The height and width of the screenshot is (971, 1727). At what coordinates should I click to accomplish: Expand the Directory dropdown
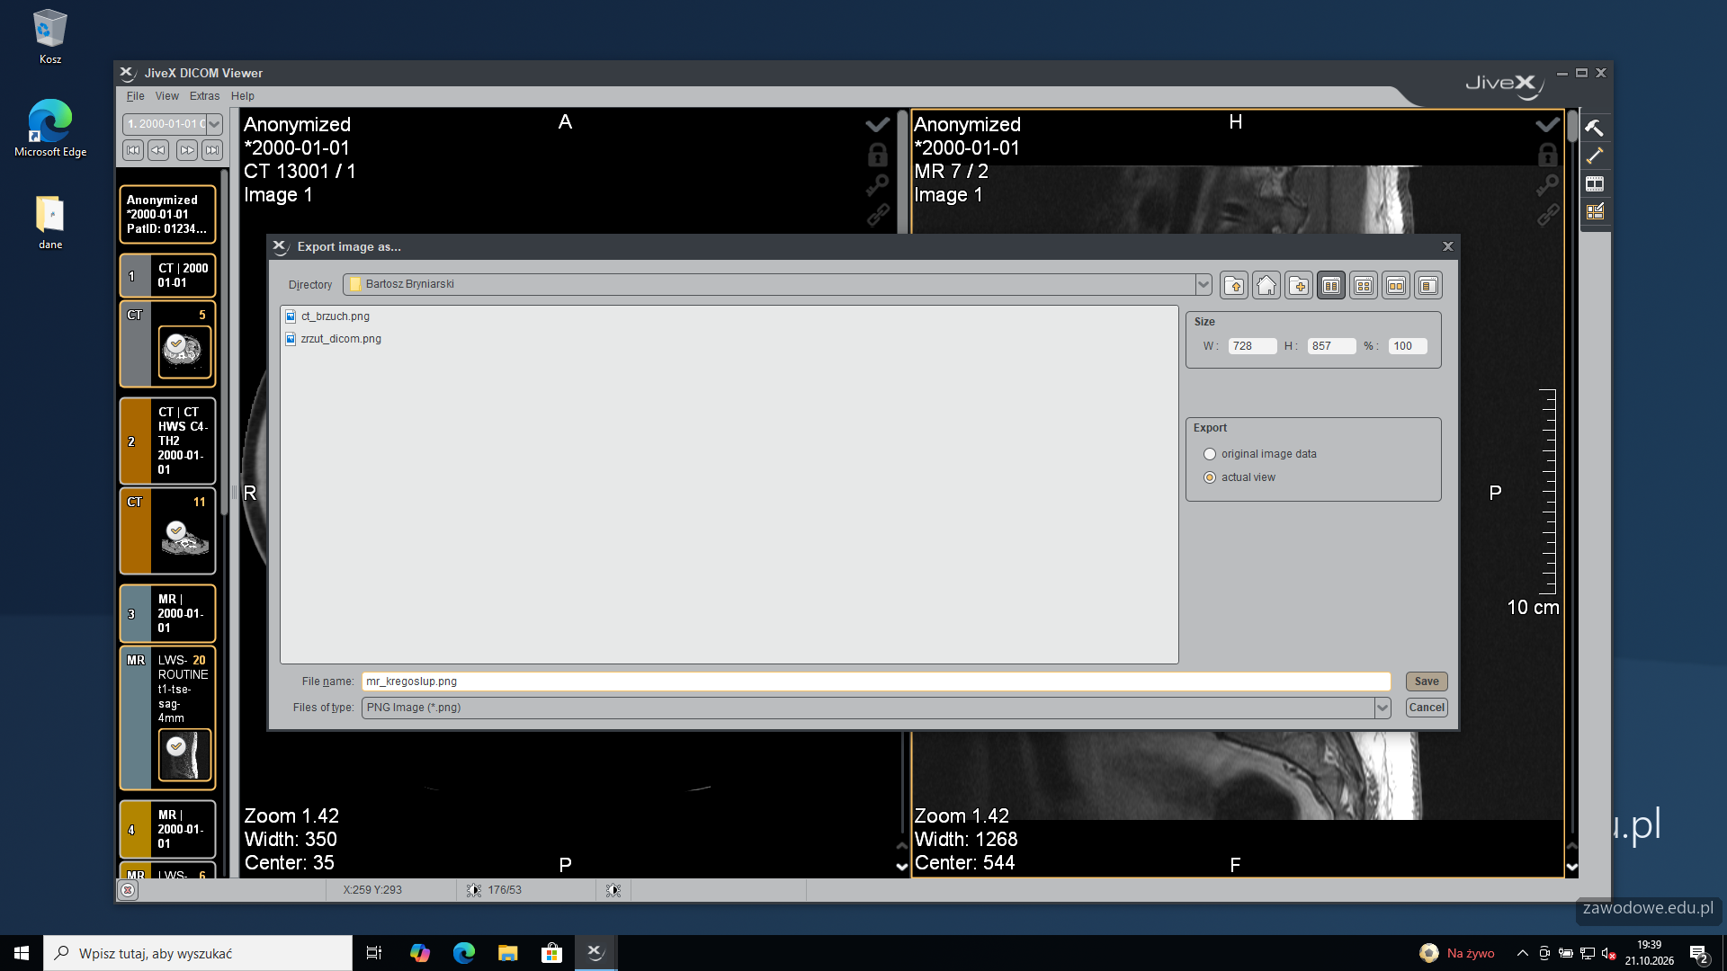point(1204,284)
